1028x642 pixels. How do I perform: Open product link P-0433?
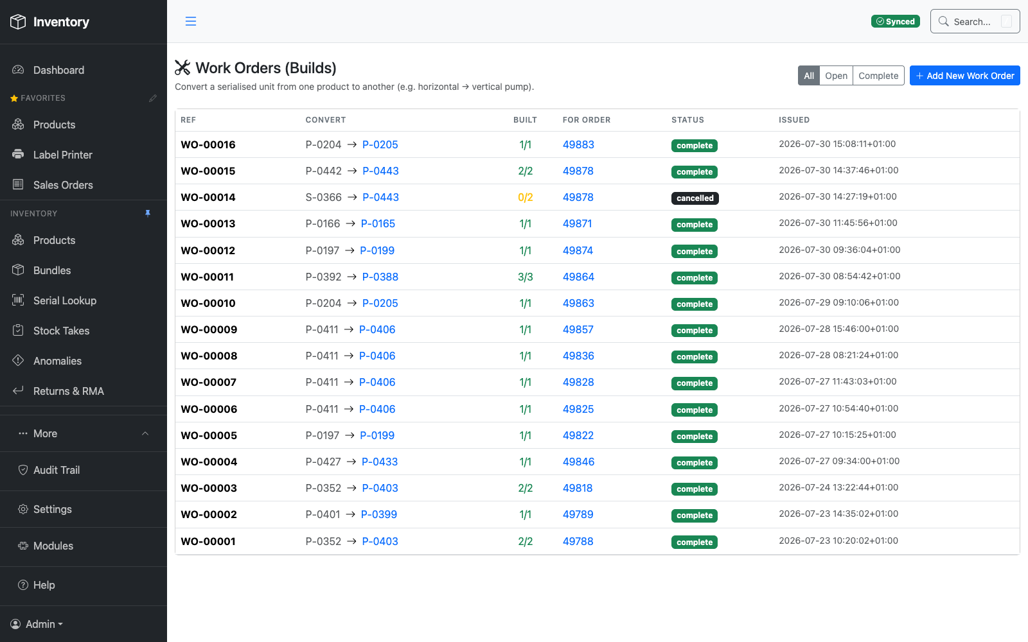click(x=380, y=462)
